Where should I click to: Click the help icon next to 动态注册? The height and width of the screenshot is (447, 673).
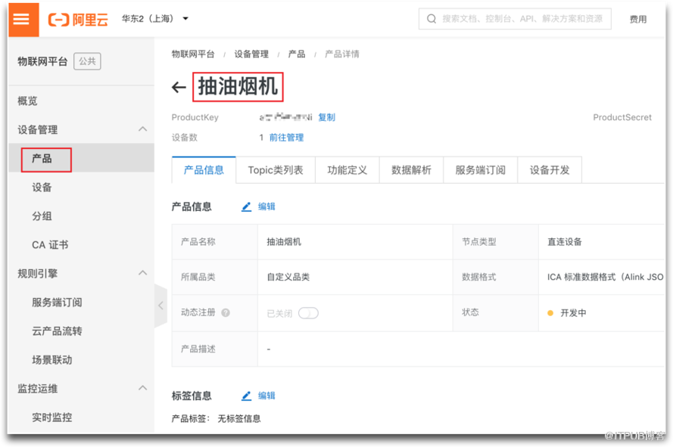point(226,313)
